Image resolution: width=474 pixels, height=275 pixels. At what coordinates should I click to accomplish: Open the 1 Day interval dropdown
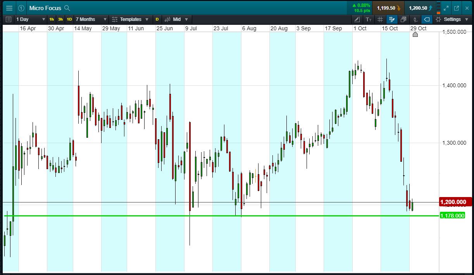(x=31, y=19)
